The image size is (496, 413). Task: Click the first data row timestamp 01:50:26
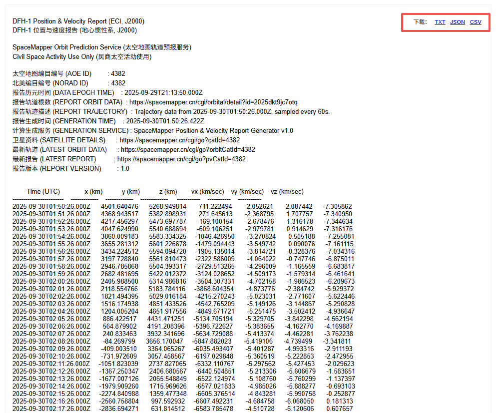51,206
